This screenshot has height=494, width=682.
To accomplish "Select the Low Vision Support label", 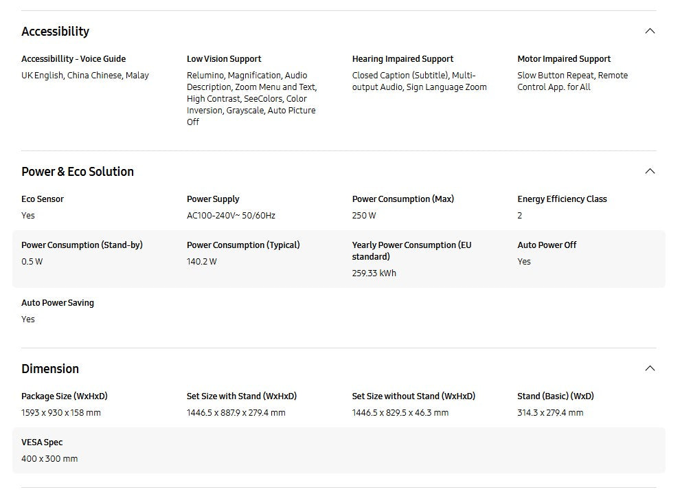I will point(224,59).
